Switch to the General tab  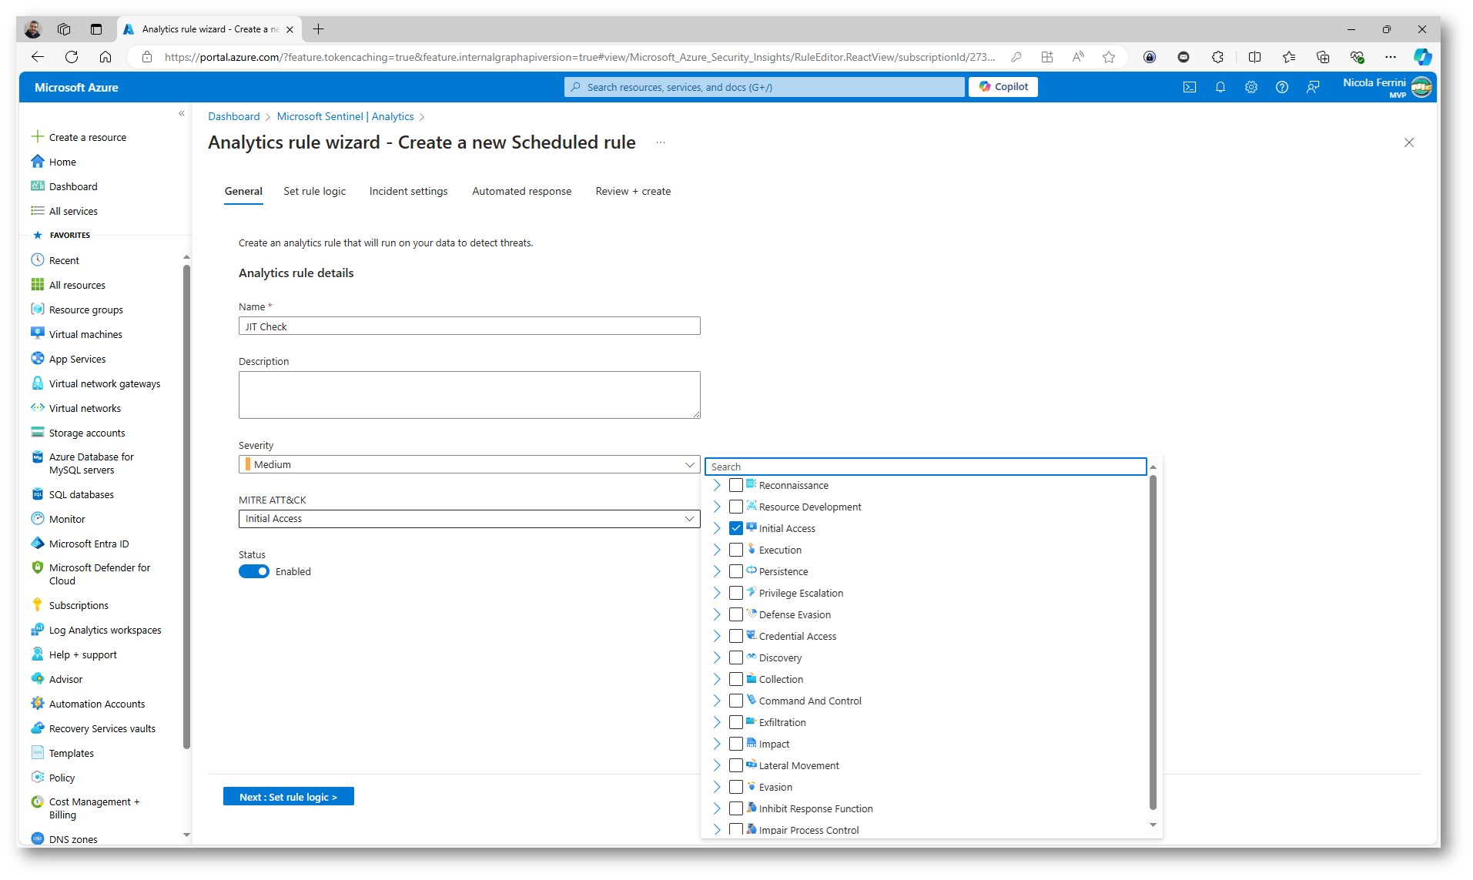tap(243, 191)
